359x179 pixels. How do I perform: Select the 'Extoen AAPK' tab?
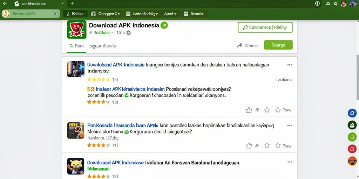31,14
